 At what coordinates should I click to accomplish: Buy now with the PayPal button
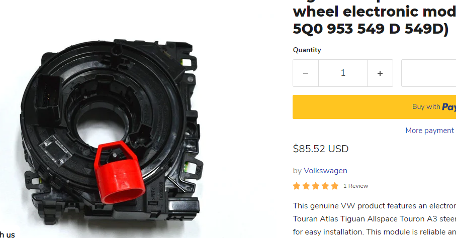(374, 107)
